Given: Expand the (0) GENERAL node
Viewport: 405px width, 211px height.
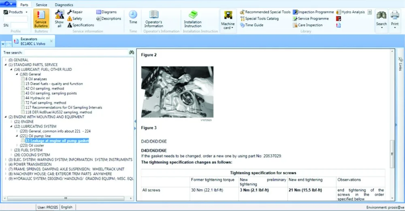Looking at the screenshot, I should pos(6,60).
